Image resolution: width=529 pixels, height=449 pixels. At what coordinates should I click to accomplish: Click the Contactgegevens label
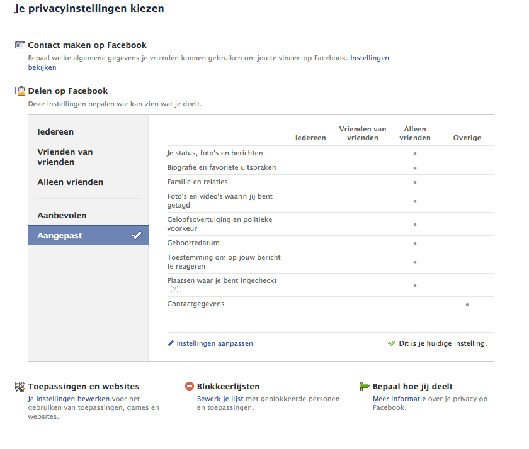point(196,304)
